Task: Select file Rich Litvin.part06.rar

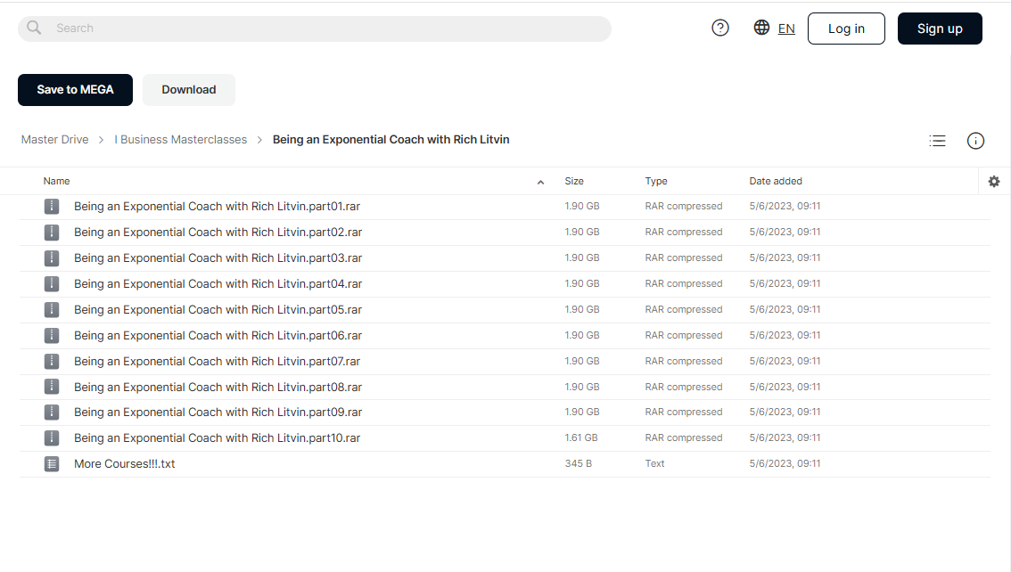Action: pos(218,335)
